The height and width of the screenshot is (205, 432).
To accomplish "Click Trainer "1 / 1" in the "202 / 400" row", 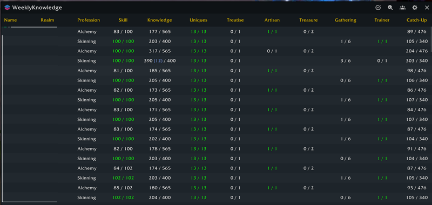I will point(382,139).
